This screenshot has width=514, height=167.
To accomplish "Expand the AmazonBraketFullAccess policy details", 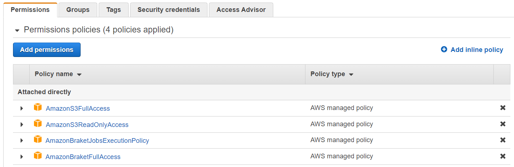I will coord(22,157).
